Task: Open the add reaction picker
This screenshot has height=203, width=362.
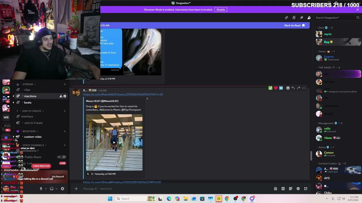Action: pyautogui.click(x=288, y=88)
